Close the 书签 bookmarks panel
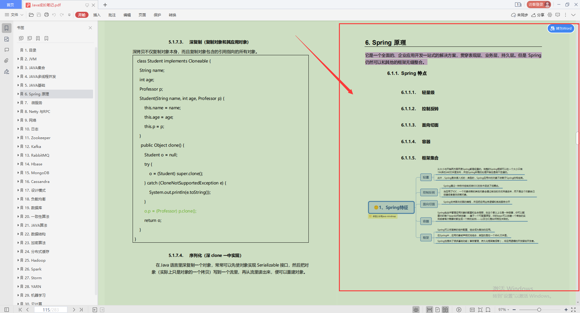Screen dimensions: 580x313 coord(90,28)
